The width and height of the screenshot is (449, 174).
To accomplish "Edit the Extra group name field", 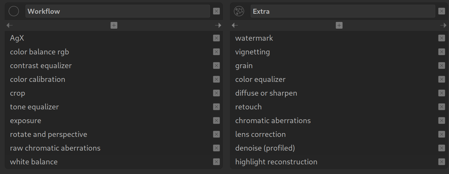I will click(x=343, y=11).
